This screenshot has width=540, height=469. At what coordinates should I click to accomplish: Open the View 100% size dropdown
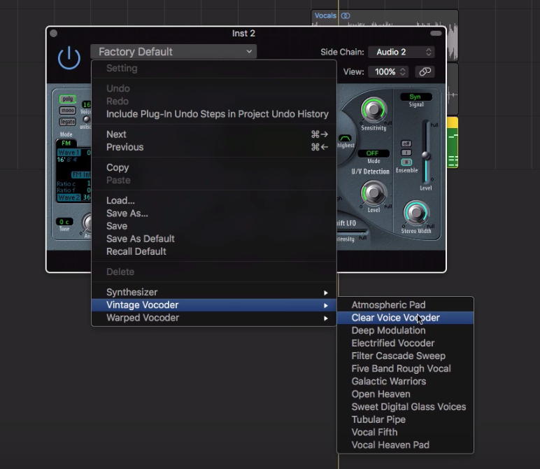(x=388, y=71)
